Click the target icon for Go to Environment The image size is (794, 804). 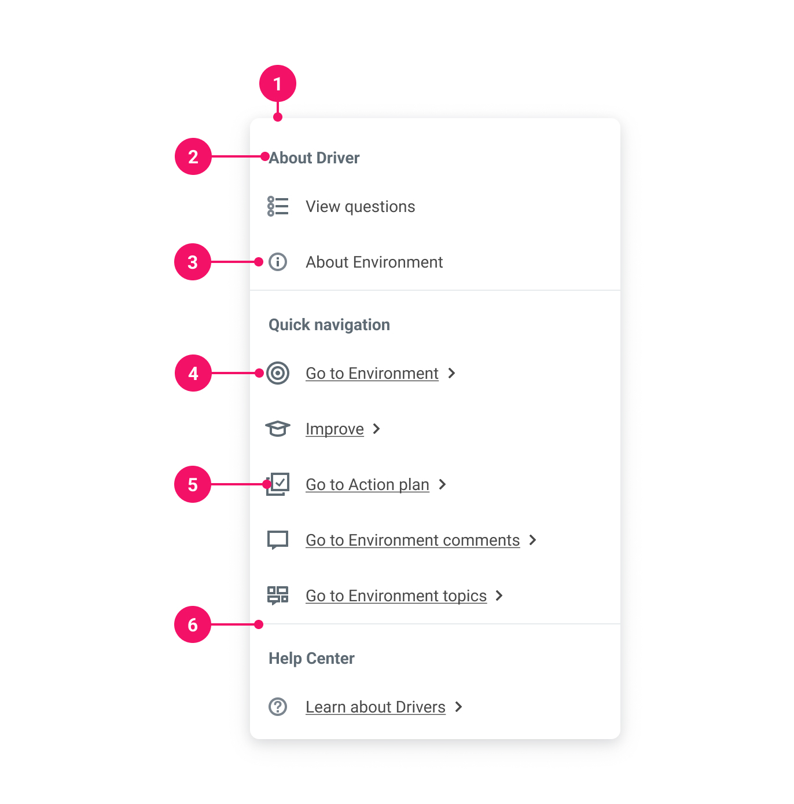pos(278,373)
